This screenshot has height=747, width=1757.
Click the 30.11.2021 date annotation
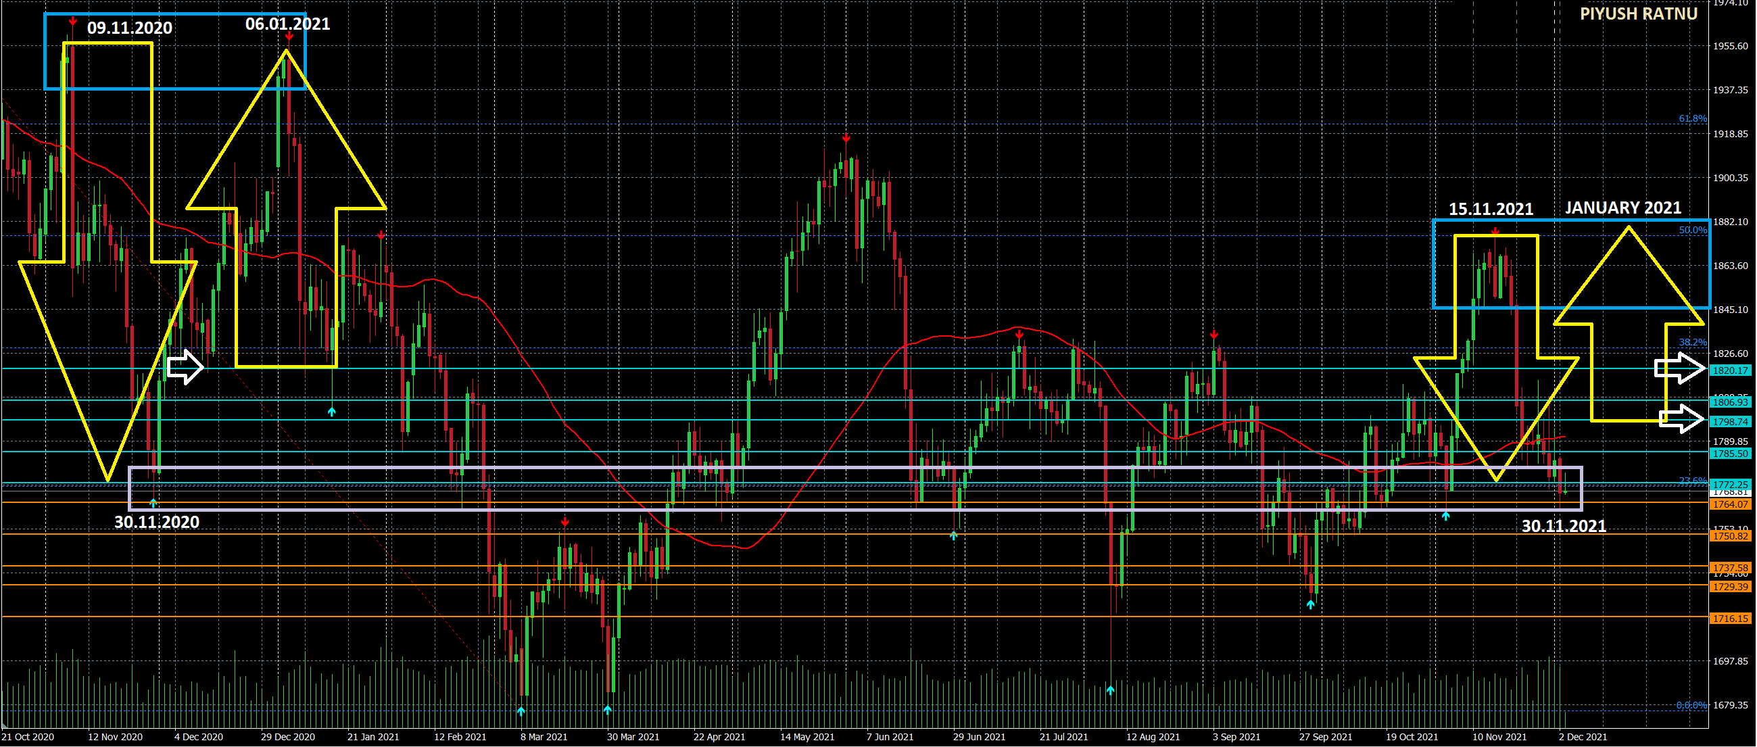[1564, 526]
